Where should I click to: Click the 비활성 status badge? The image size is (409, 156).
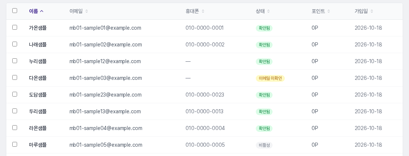tap(264, 145)
